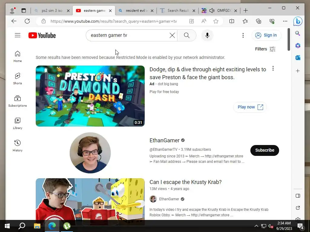The height and width of the screenshot is (232, 310).
Task: Open Read aloud icon in address bar
Action: point(204,21)
